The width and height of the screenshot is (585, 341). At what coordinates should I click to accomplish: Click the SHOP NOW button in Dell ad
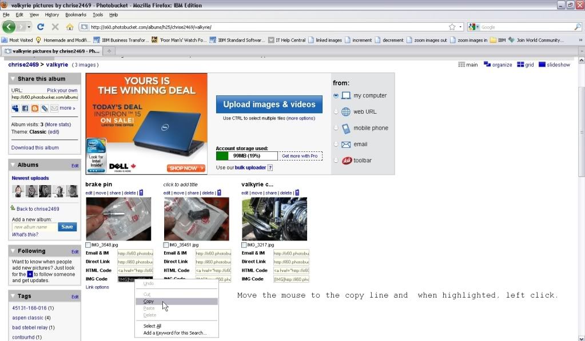pyautogui.click(x=186, y=168)
